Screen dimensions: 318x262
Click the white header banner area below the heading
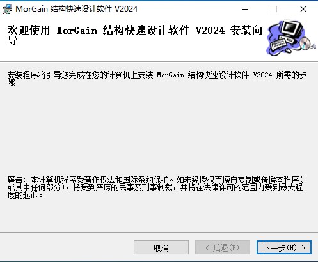(136, 54)
